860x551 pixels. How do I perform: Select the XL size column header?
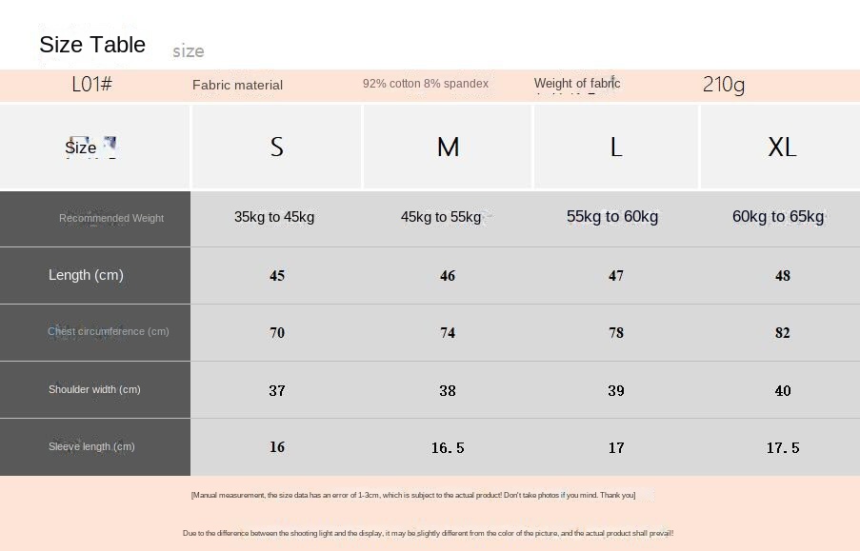click(782, 147)
